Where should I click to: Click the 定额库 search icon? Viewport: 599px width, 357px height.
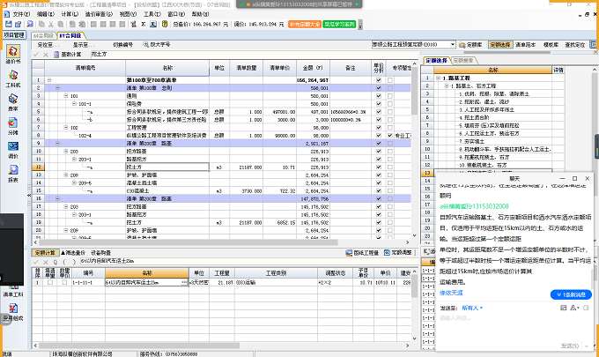click(x=462, y=45)
